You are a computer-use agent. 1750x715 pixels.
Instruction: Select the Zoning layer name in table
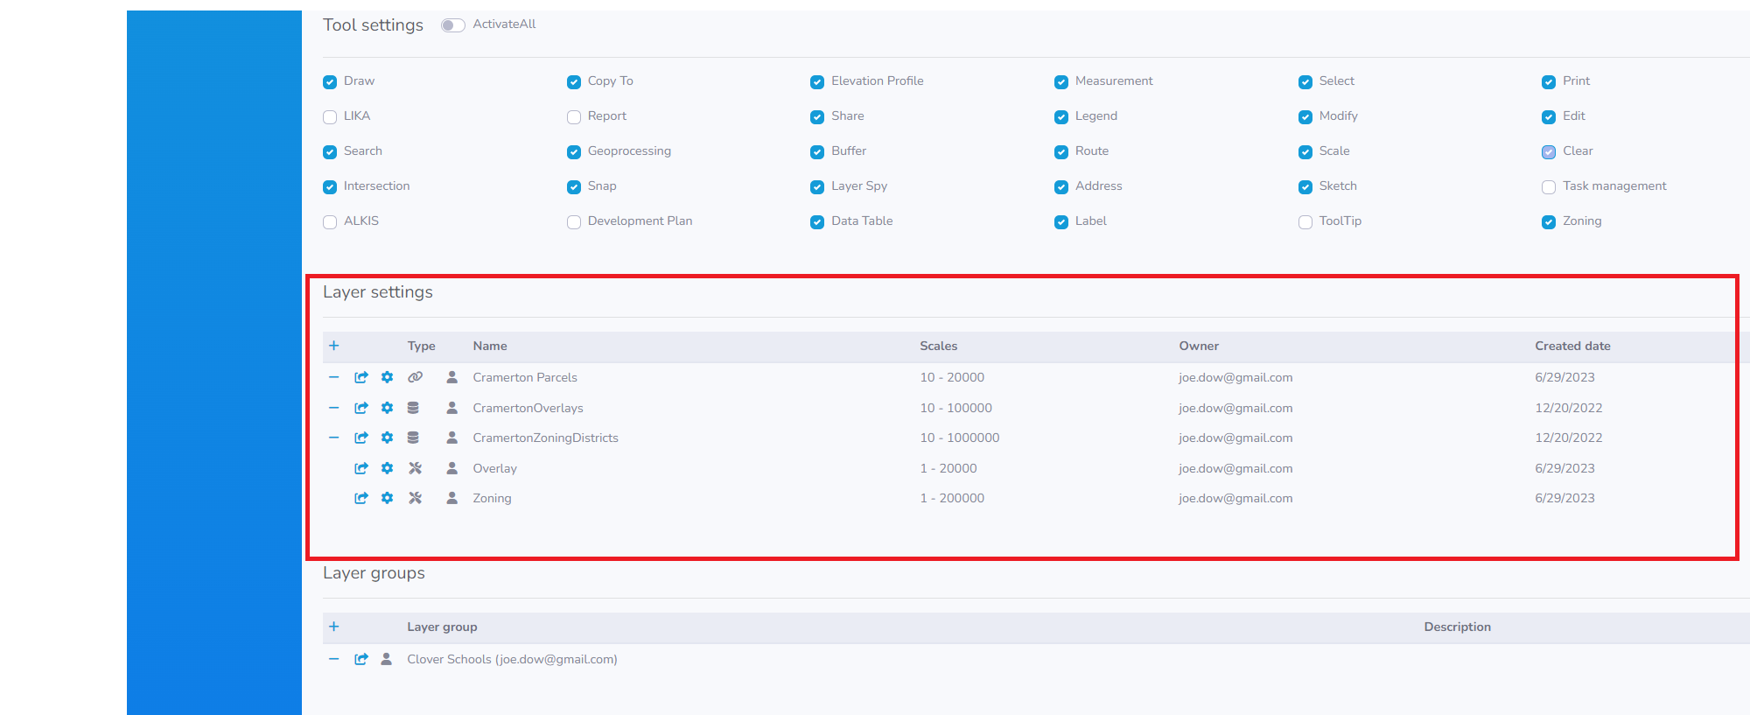tap(492, 498)
